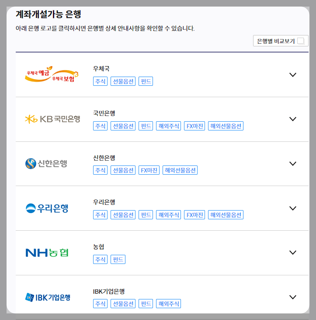This screenshot has width=316, height=320.
Task: Click the 신한은행 bank name text
Action: click(x=104, y=158)
